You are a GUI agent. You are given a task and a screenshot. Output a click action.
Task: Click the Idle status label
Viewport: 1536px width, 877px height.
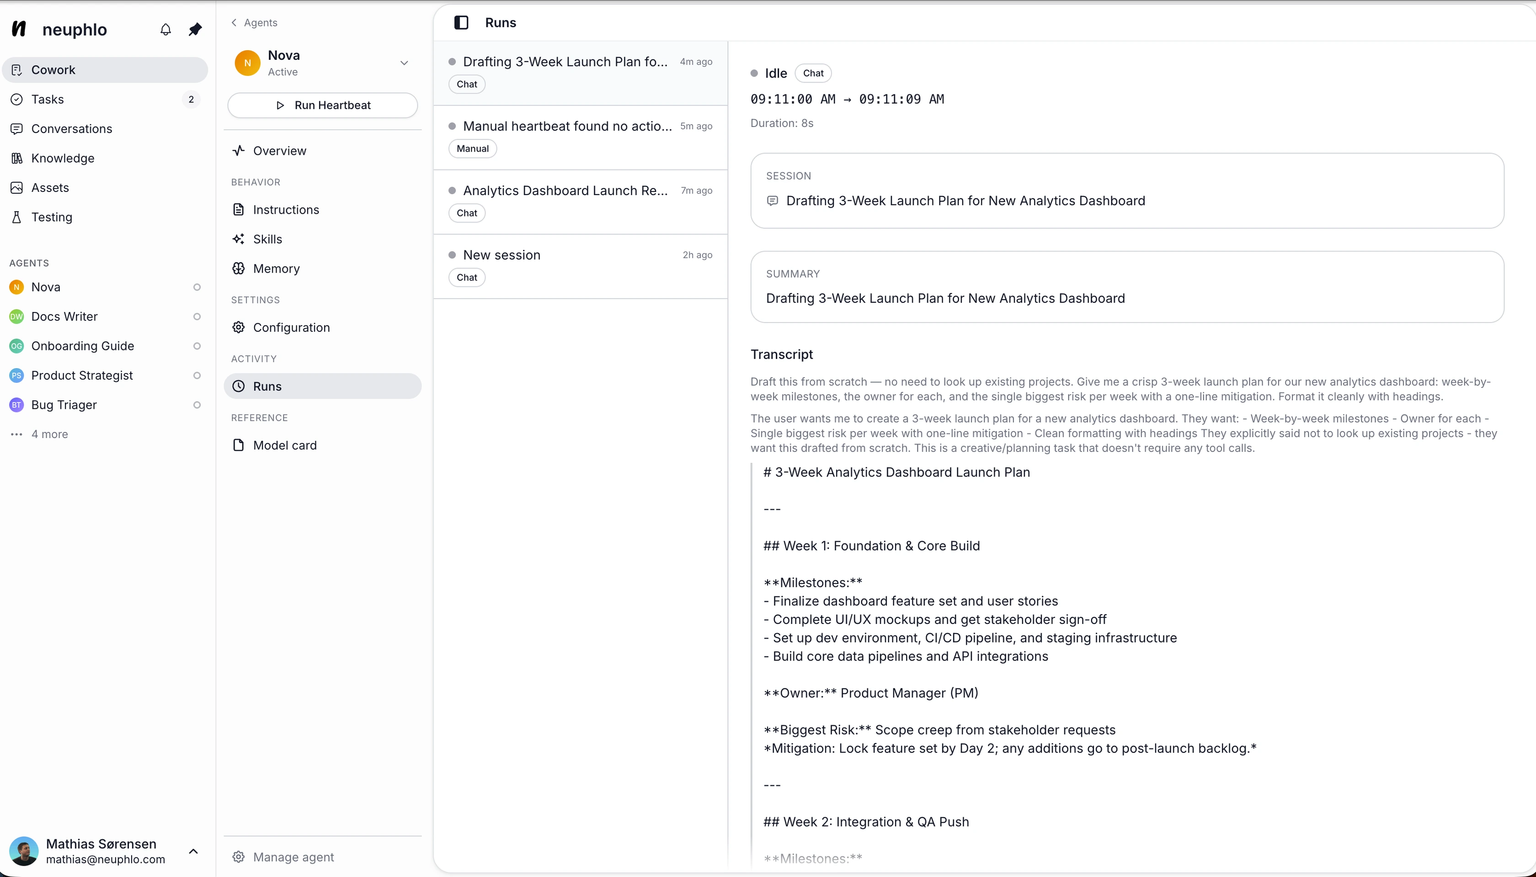point(776,74)
